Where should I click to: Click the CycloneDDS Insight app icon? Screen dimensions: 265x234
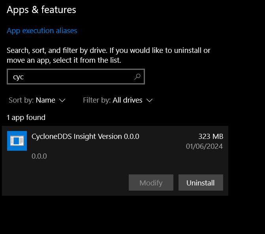pos(17,141)
